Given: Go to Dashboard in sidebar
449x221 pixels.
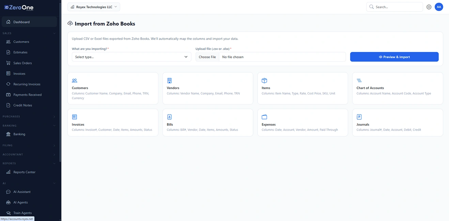Looking at the screenshot, I should click(29, 22).
